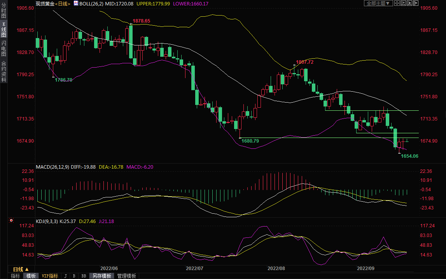Click the 另存模板 button

tap(102, 276)
